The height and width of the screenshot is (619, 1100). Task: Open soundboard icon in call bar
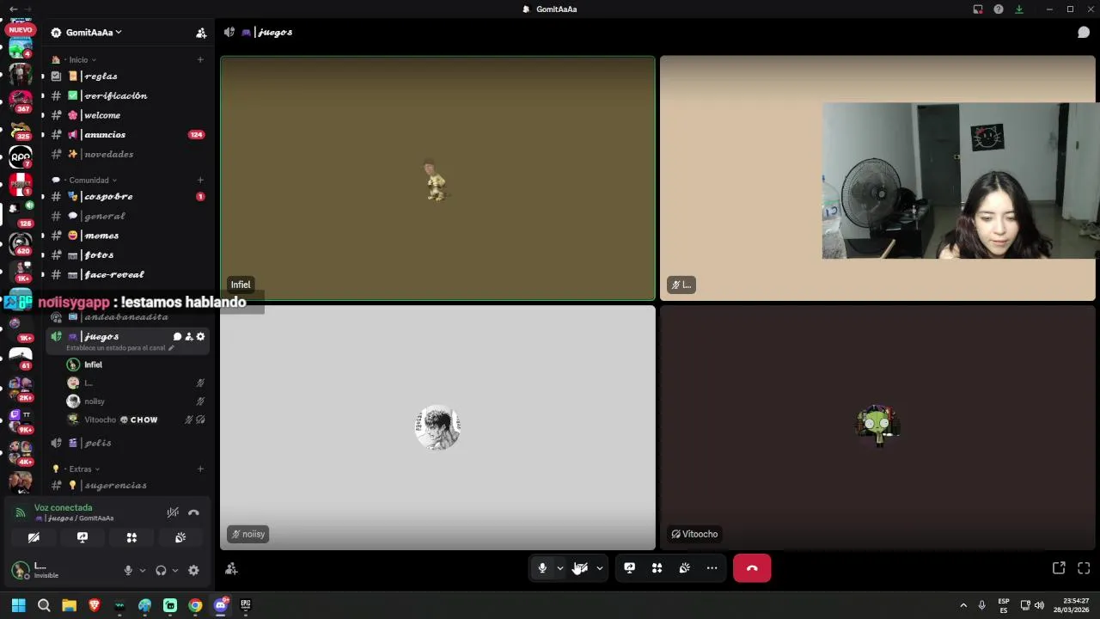click(x=684, y=568)
